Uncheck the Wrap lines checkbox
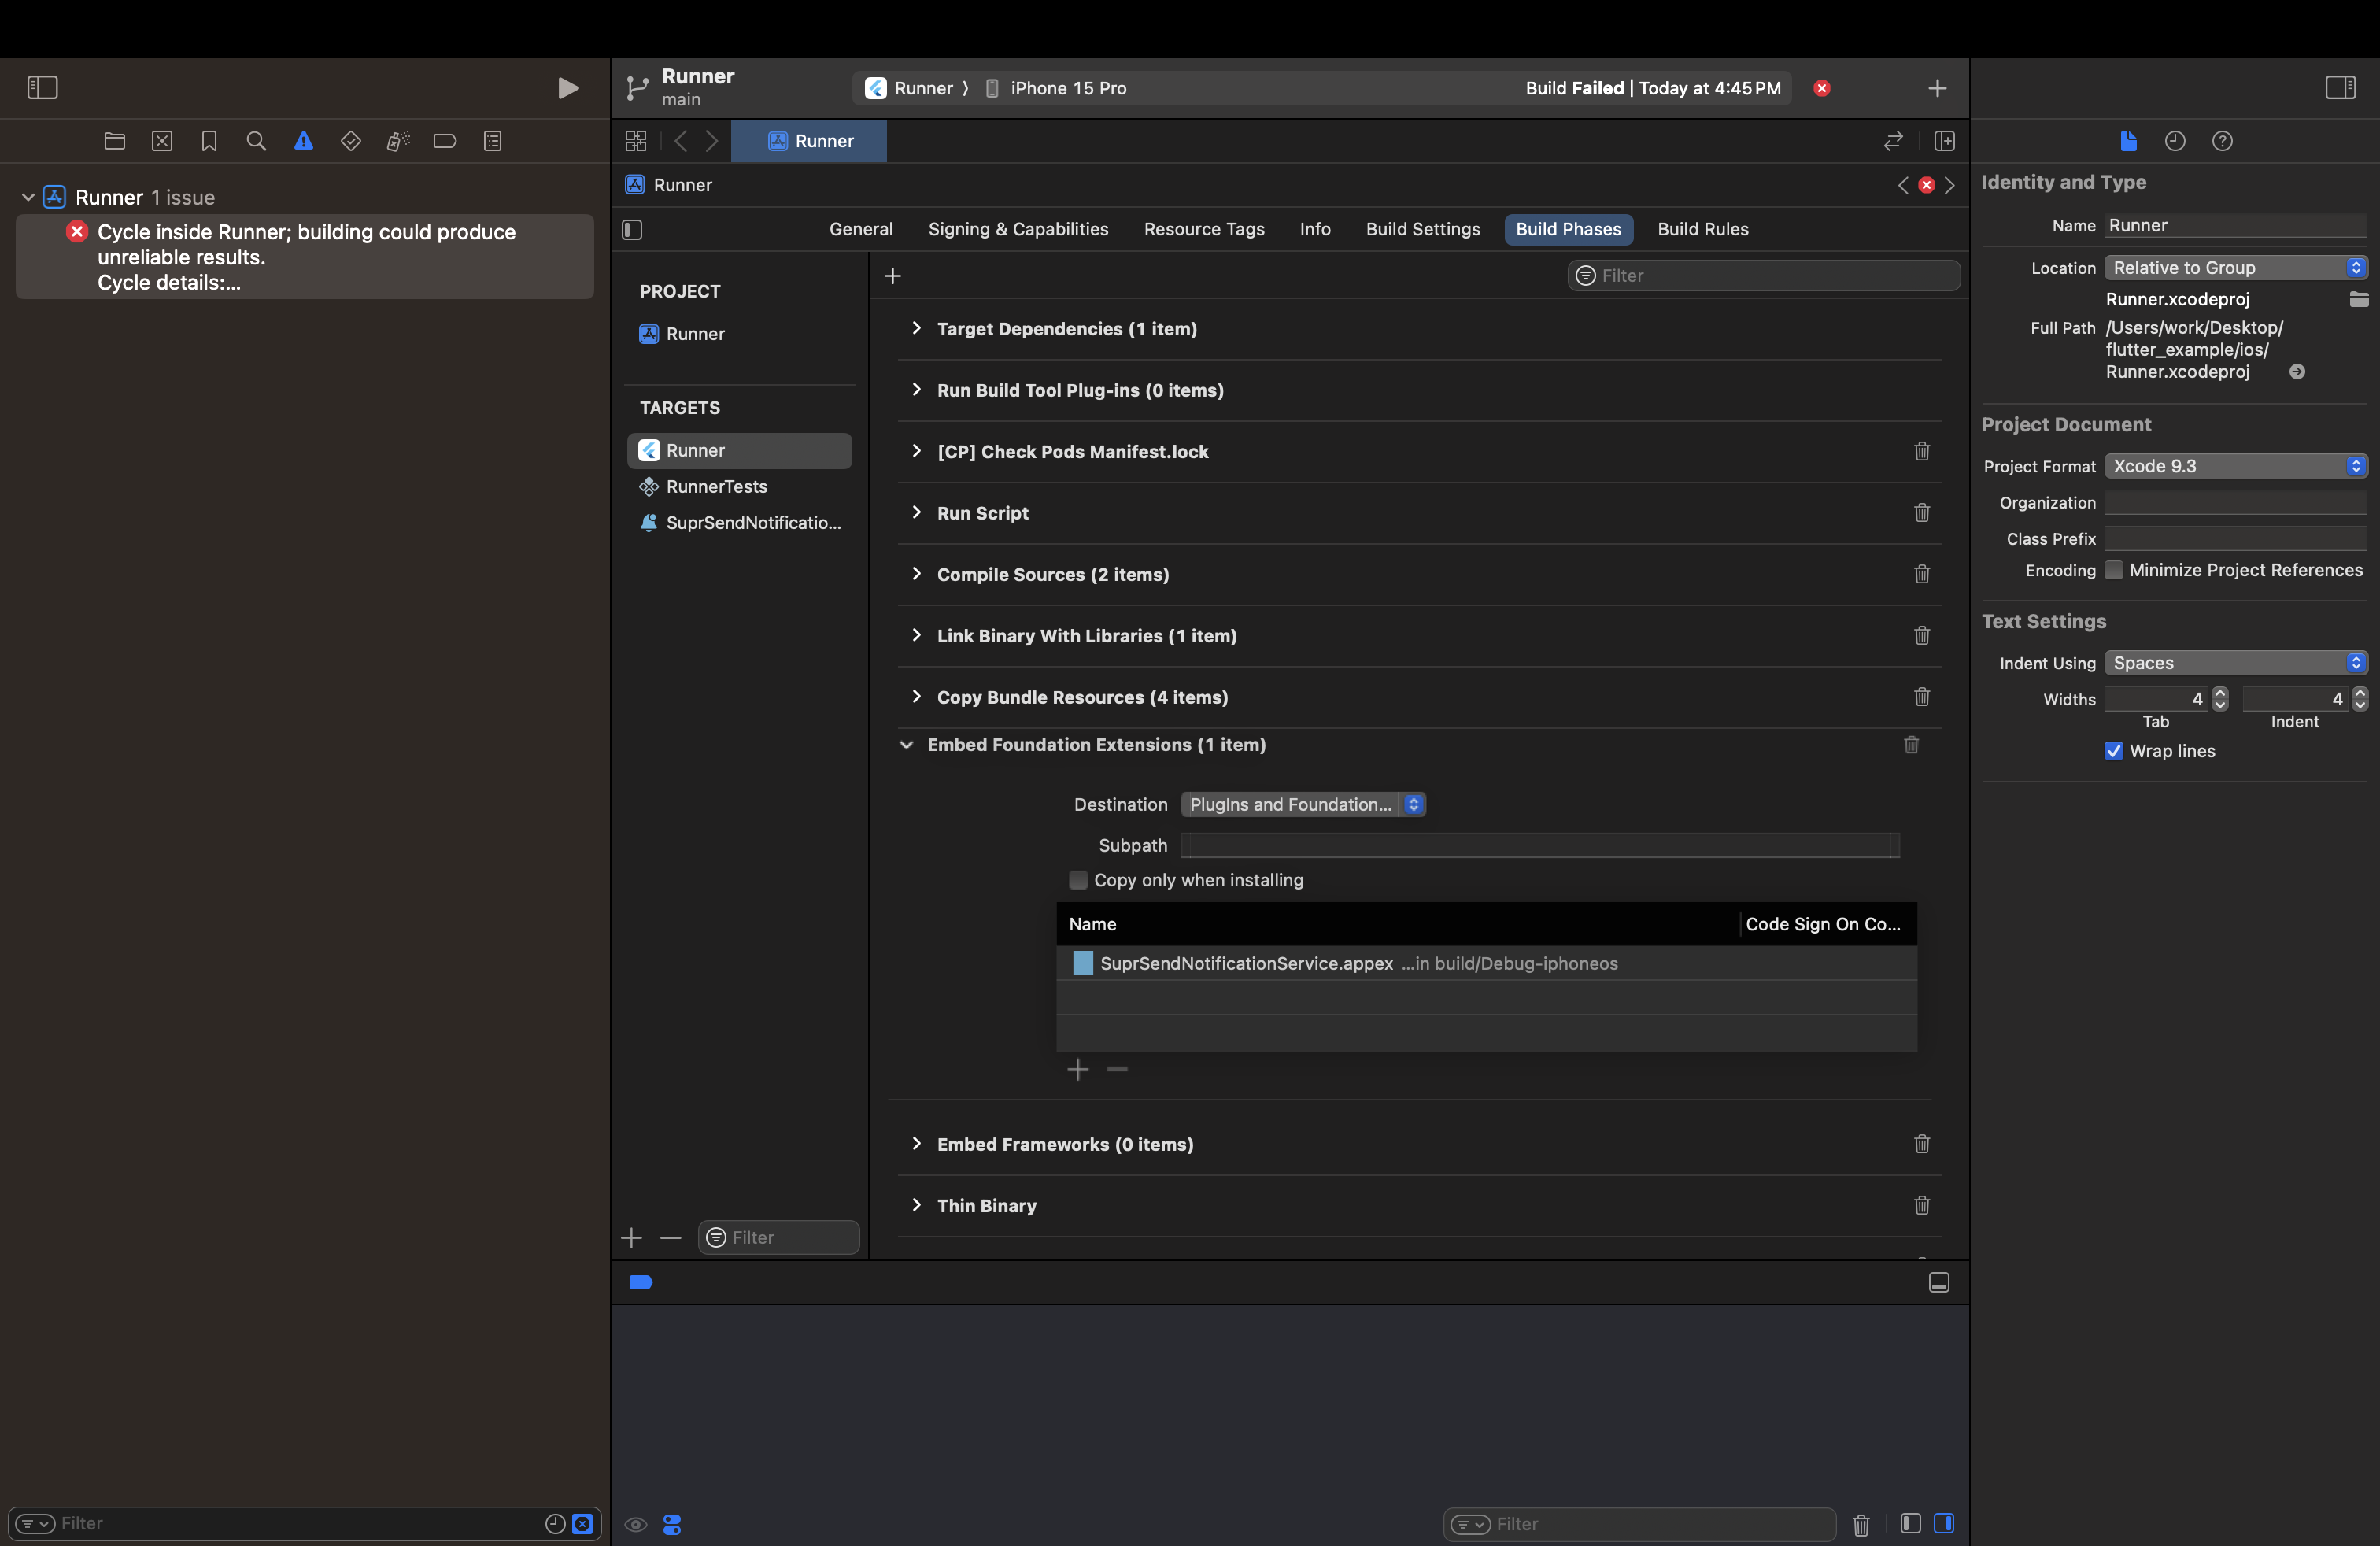 [x=2113, y=751]
